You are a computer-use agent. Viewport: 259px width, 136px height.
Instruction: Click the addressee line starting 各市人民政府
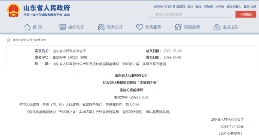[80, 105]
